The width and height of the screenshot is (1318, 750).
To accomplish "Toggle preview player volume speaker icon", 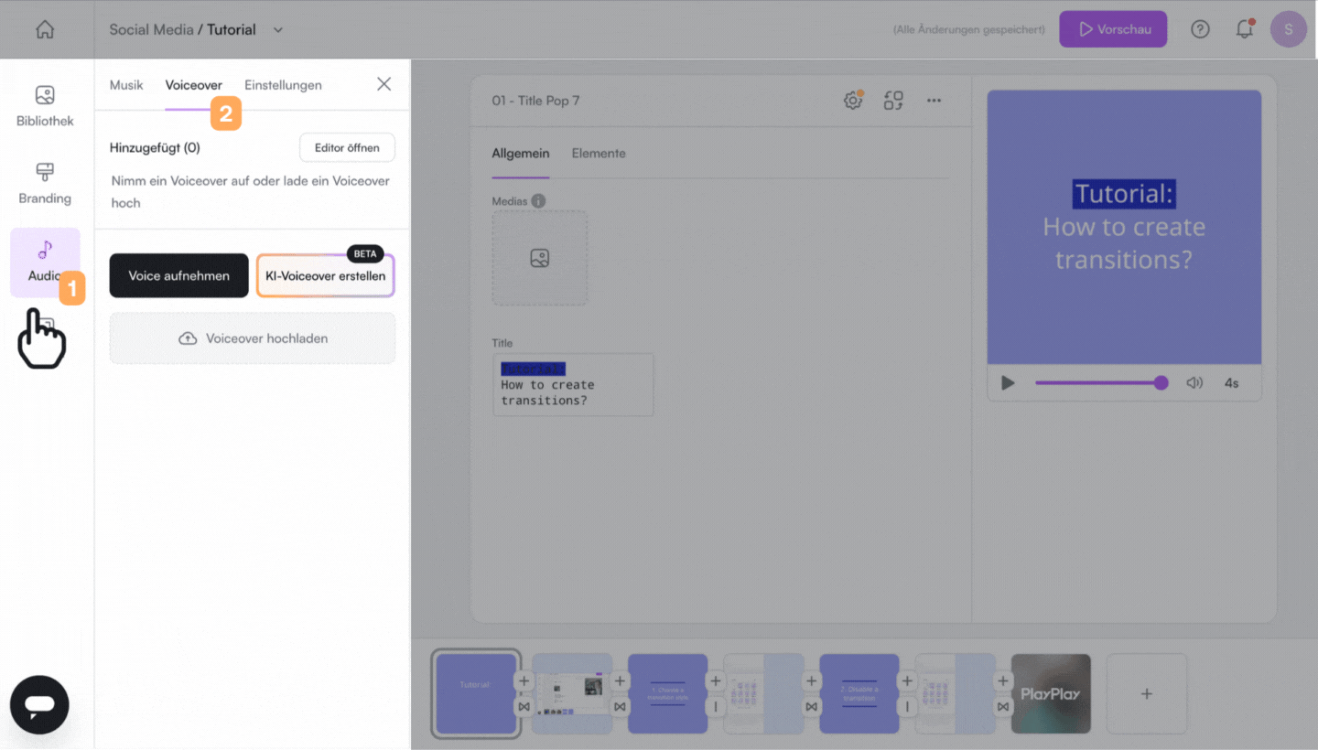I will tap(1194, 382).
